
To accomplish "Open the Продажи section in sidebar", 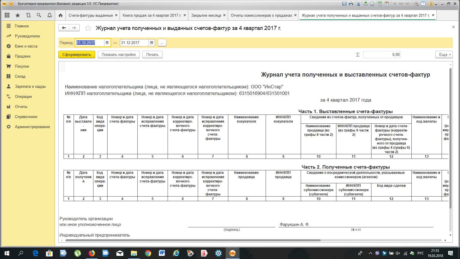I will click(x=23, y=56).
